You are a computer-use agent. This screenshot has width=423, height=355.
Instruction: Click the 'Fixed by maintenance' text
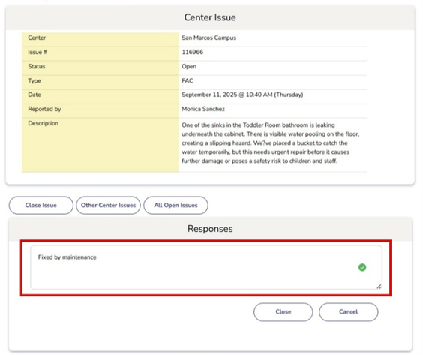click(x=67, y=257)
